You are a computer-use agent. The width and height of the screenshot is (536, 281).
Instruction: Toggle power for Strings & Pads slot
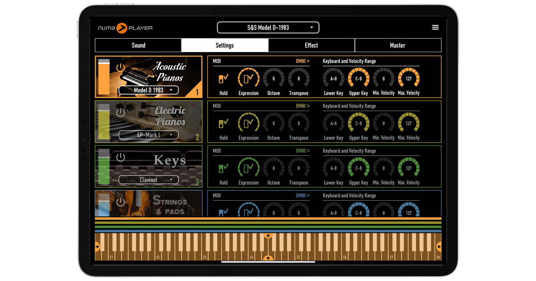(120, 202)
